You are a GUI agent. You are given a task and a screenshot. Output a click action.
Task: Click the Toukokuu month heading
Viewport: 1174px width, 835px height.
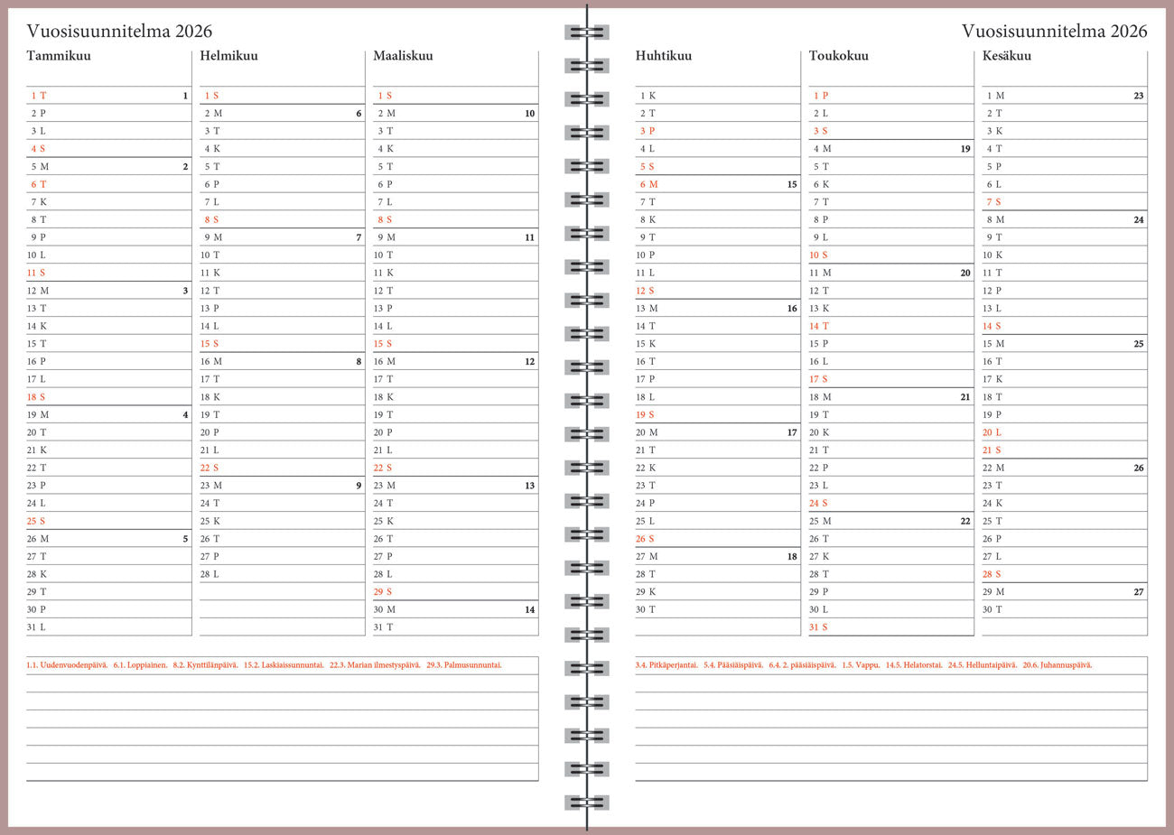tap(839, 56)
